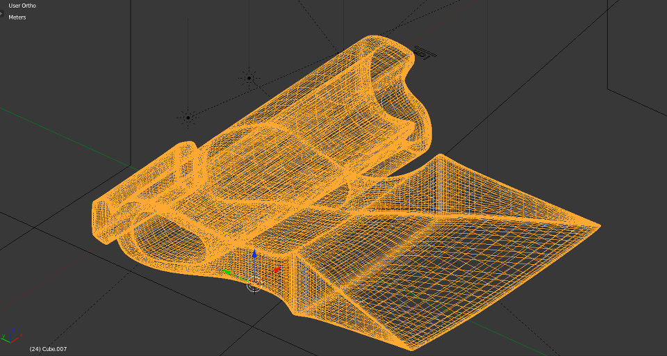
Task: Expand the hidden tool shelf at left edge
Action: (1, 13)
